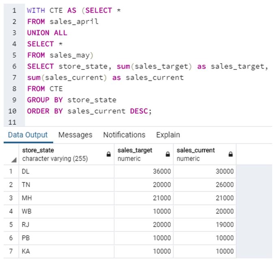Select the sales_target column header
Screen dimensions: 277x262
point(138,154)
